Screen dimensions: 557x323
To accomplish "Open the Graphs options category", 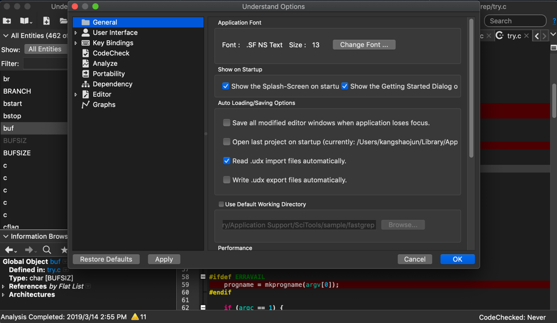I will click(104, 105).
